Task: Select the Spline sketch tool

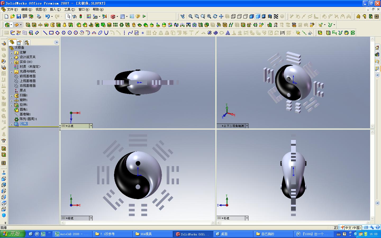Action: [130, 33]
